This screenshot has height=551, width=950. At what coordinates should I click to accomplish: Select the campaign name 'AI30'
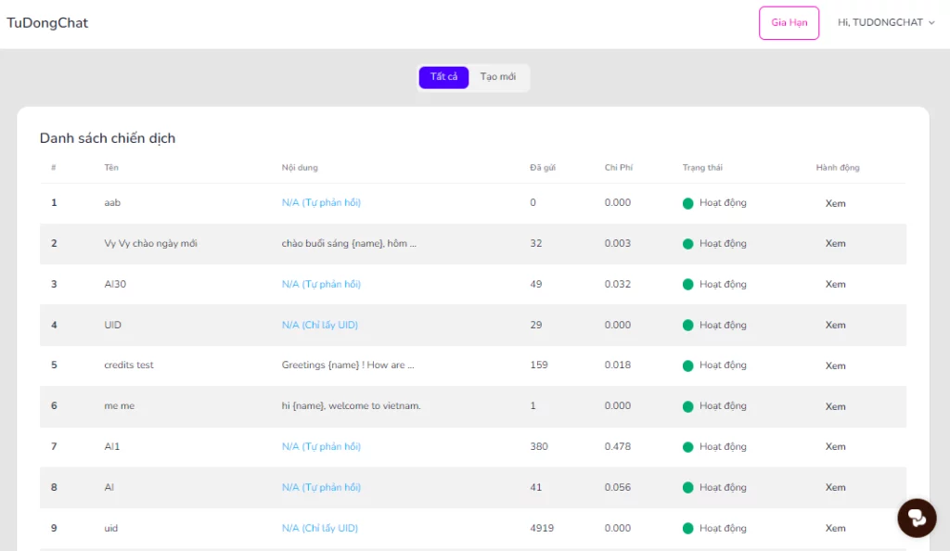[115, 284]
